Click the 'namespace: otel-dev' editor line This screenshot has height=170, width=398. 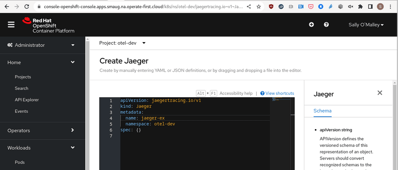pos(150,124)
